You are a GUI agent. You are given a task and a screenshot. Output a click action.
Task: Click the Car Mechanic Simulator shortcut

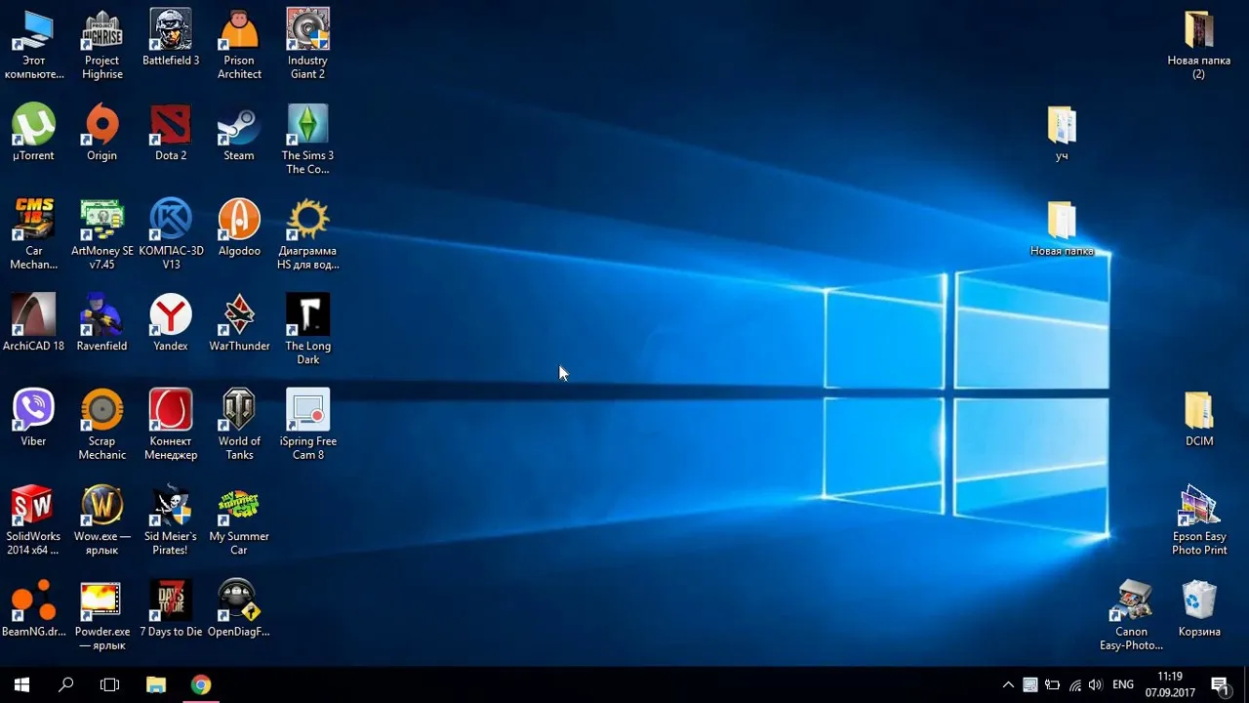tap(34, 235)
